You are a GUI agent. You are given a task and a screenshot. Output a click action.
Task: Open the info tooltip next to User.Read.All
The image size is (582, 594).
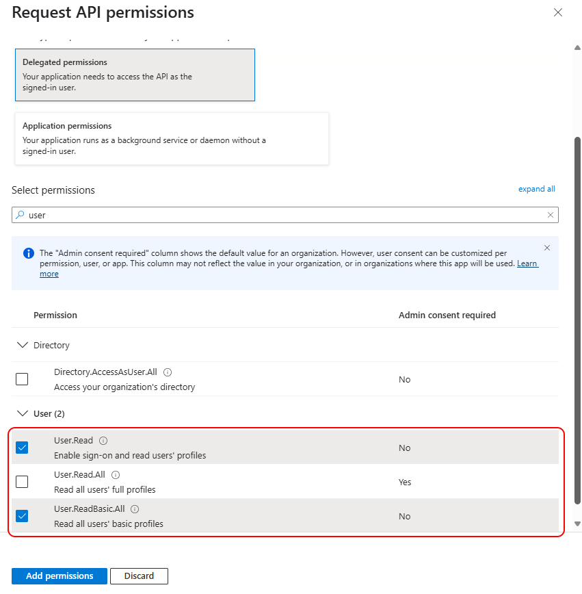115,474
